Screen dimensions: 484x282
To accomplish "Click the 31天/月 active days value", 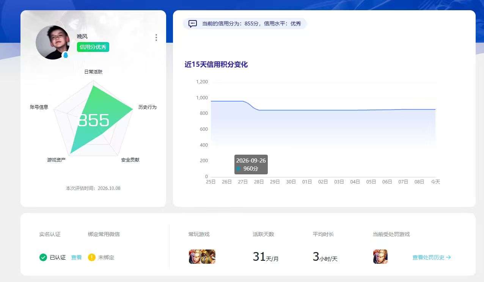I will [x=266, y=257].
